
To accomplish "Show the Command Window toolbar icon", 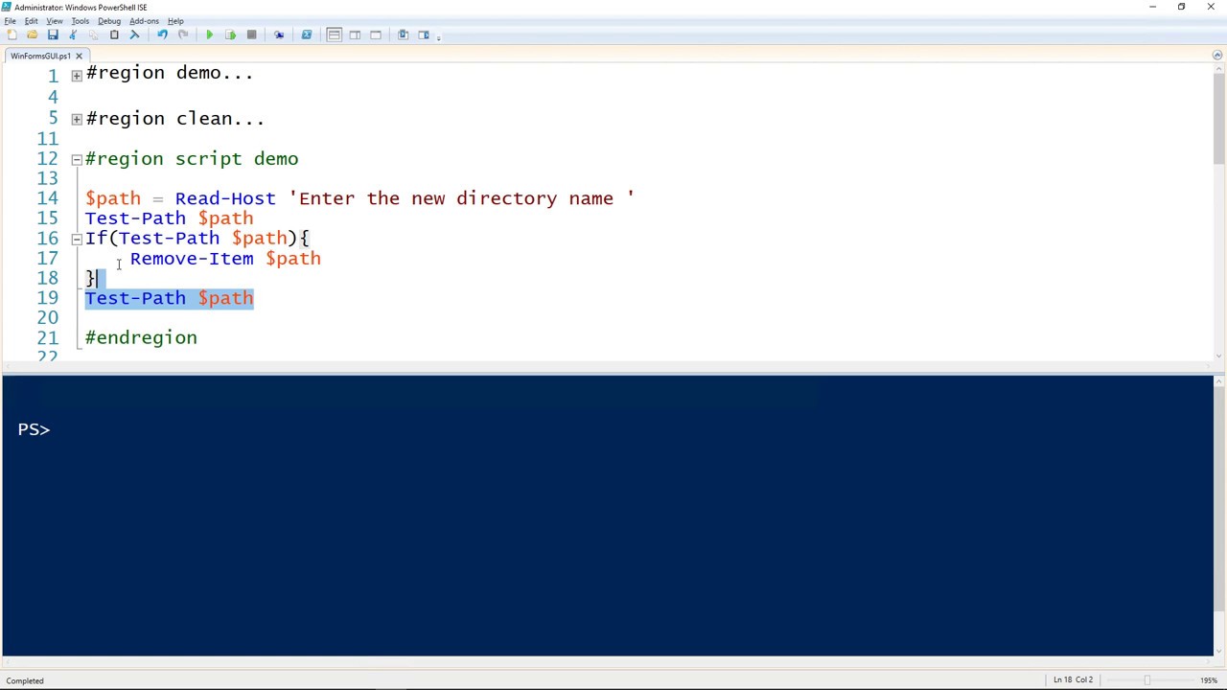I will click(403, 34).
